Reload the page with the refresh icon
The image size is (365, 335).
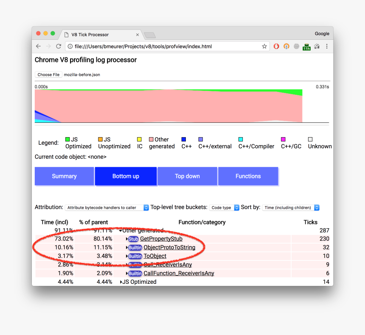59,46
